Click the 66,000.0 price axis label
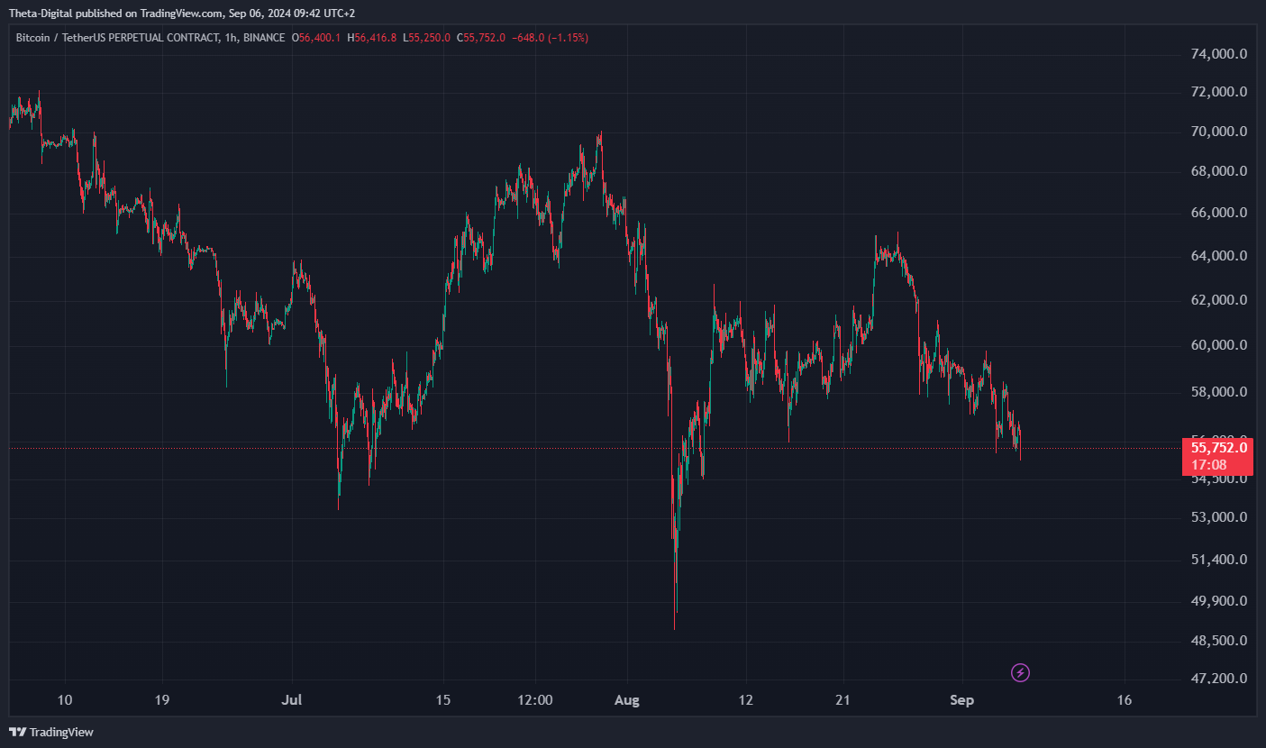Screen dimensions: 1266x748 coord(1218,214)
